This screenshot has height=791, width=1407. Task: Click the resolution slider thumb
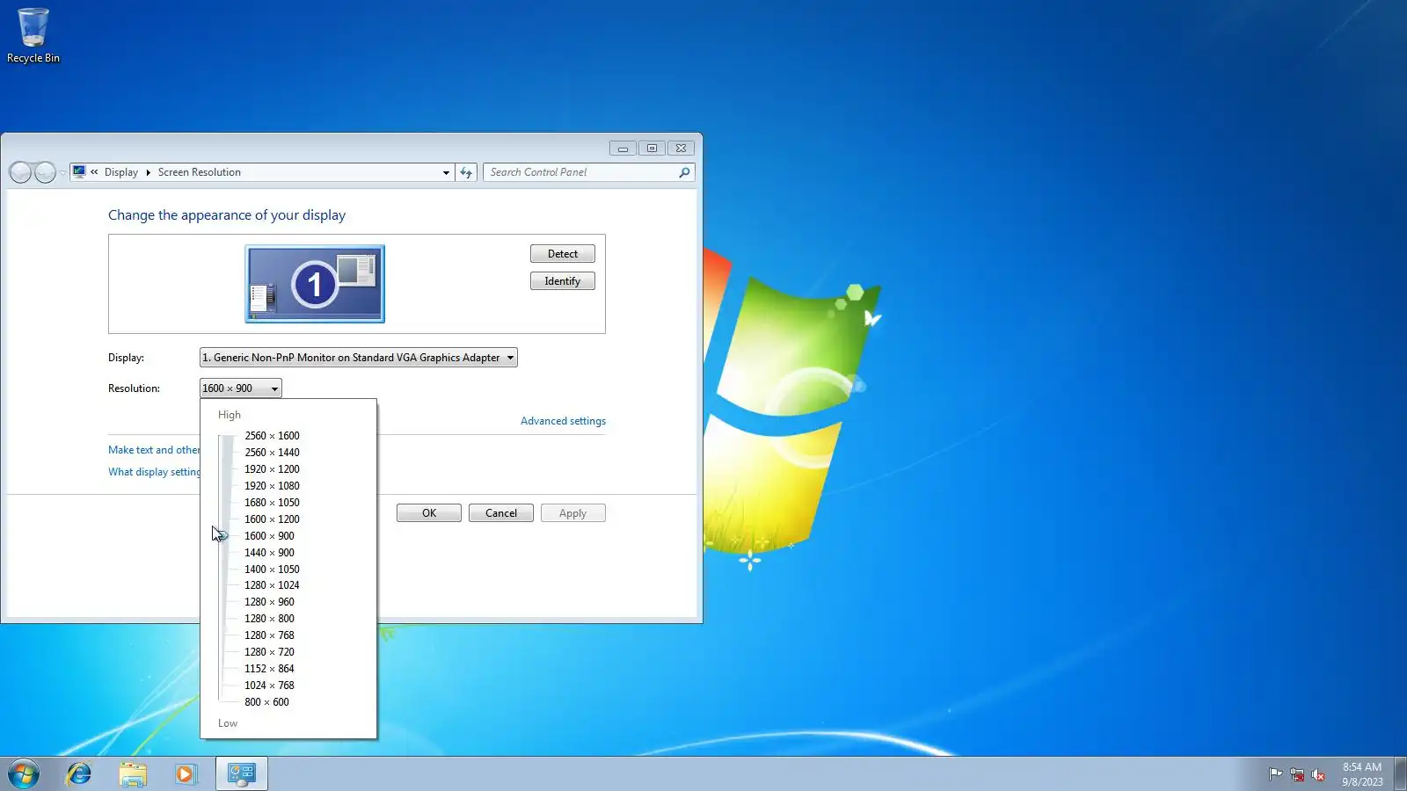click(221, 535)
